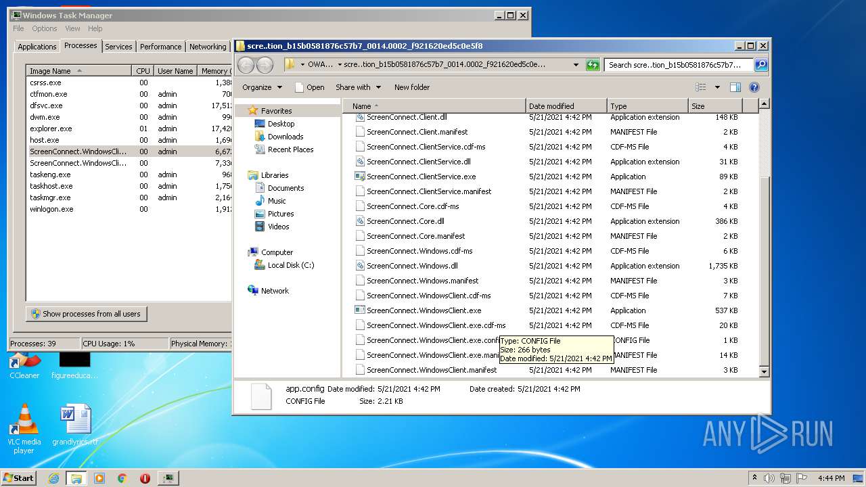Viewport: 866px width, 487px height.
Task: Open the Organize dropdown menu
Action: [262, 87]
